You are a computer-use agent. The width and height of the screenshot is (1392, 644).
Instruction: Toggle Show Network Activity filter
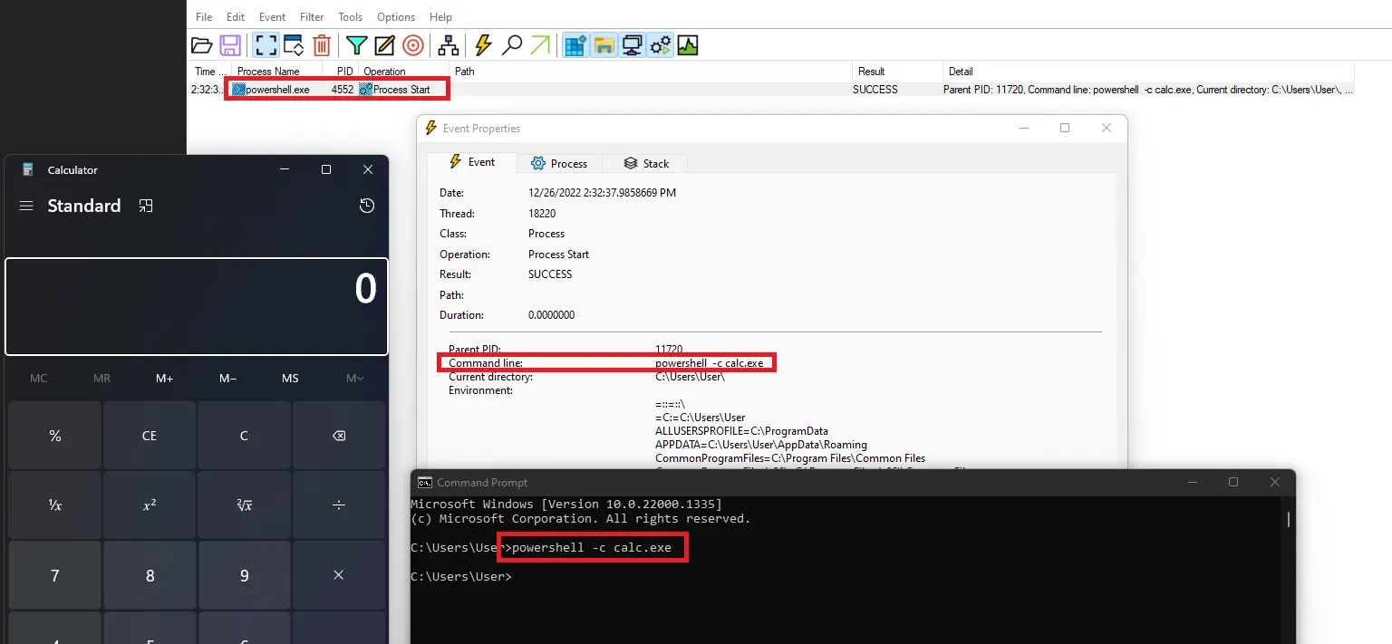[632, 45]
